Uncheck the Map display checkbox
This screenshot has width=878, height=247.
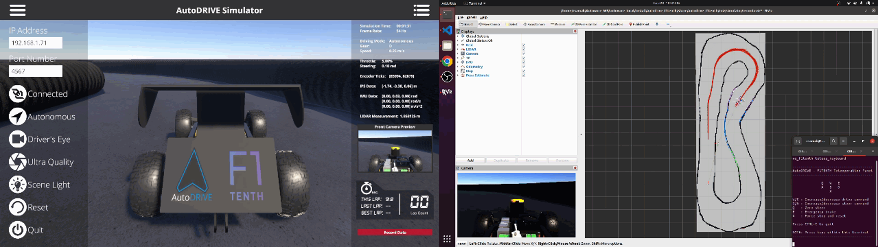[524, 71]
